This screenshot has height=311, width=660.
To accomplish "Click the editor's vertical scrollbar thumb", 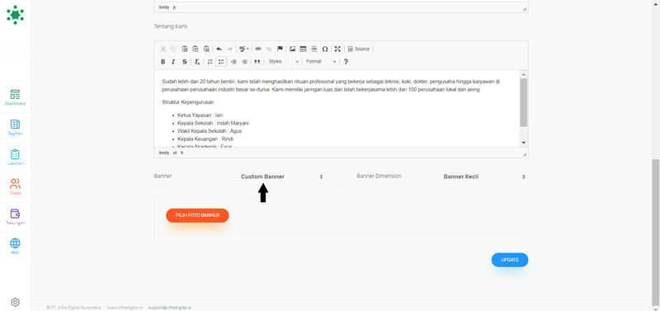I will (x=524, y=102).
